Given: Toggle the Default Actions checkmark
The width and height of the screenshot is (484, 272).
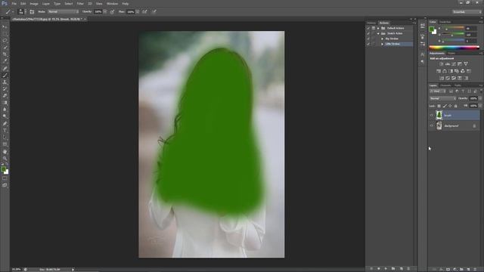Looking at the screenshot, I should [x=368, y=28].
